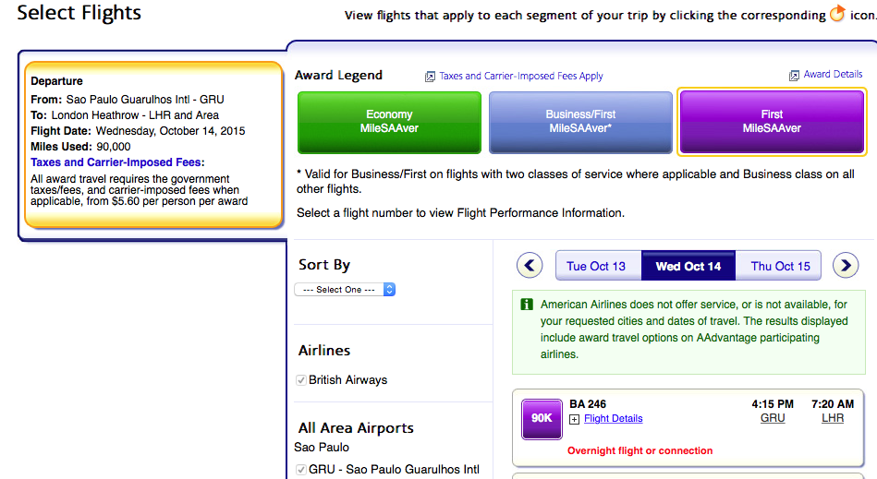This screenshot has width=877, height=479.
Task: Click the previous date arrow icon
Action: pos(530,266)
